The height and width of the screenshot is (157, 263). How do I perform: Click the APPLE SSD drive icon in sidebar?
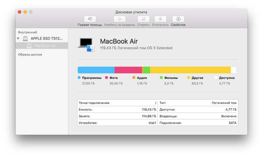(25, 38)
